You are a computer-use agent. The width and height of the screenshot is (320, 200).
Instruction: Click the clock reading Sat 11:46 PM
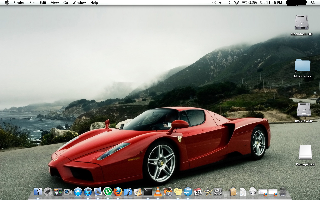(x=271, y=3)
